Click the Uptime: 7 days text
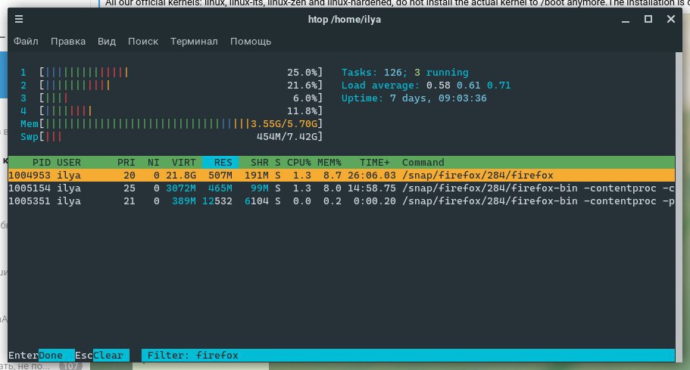Image resolution: width=690 pixels, height=370 pixels. point(414,98)
